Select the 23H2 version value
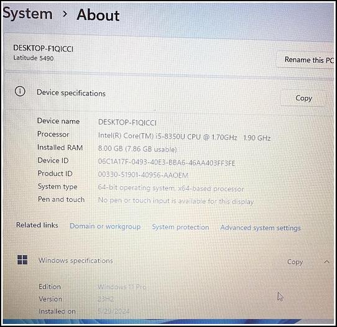Viewport: 337px width, 327px height. pos(106,299)
